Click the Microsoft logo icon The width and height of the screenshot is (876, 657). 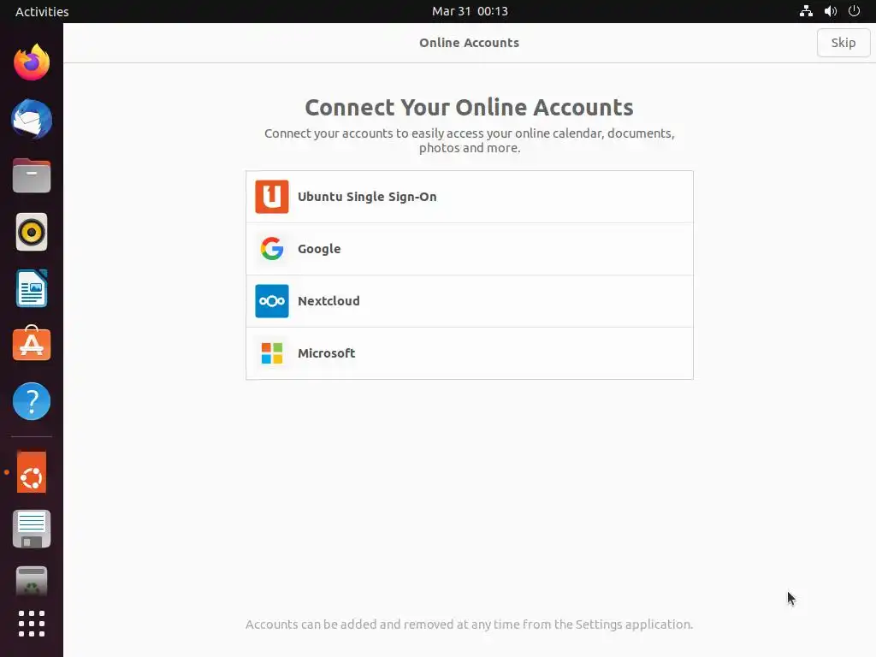(x=271, y=353)
